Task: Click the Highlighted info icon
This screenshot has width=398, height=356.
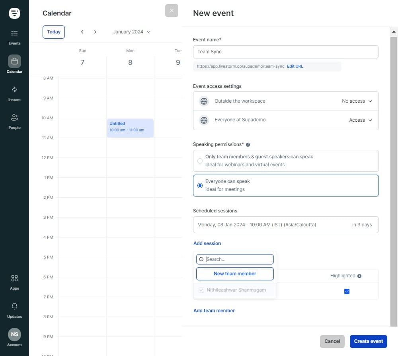Action: coord(359,276)
